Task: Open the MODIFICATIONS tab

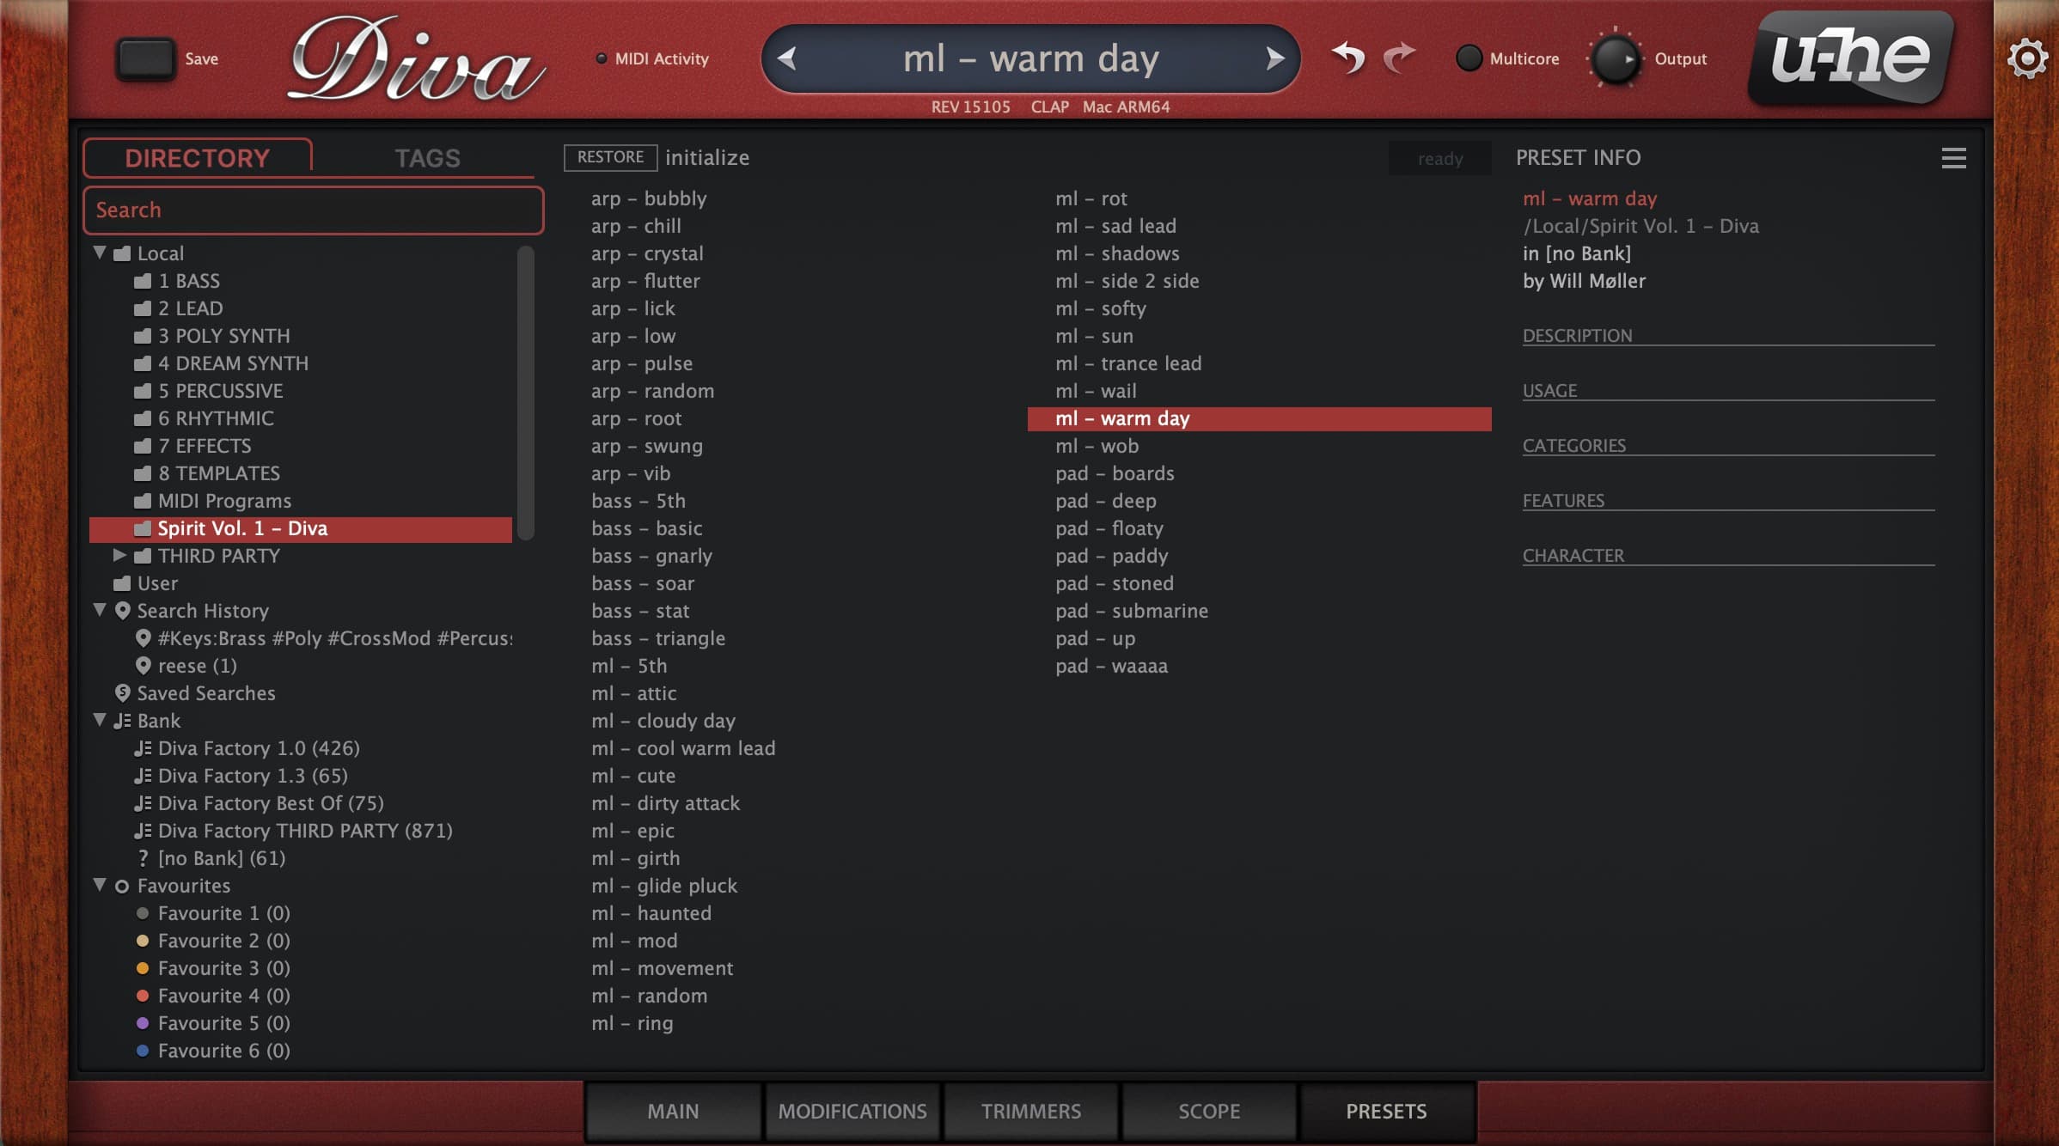Action: [x=852, y=1111]
